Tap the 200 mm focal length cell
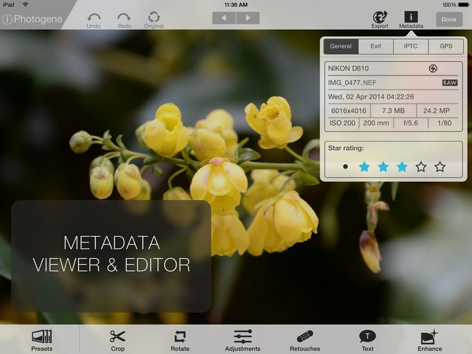This screenshot has width=472, height=354. 376,123
